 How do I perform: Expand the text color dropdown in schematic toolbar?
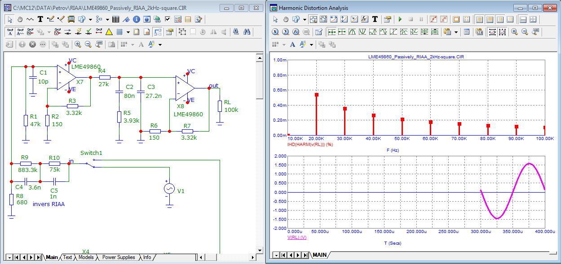click(160, 44)
